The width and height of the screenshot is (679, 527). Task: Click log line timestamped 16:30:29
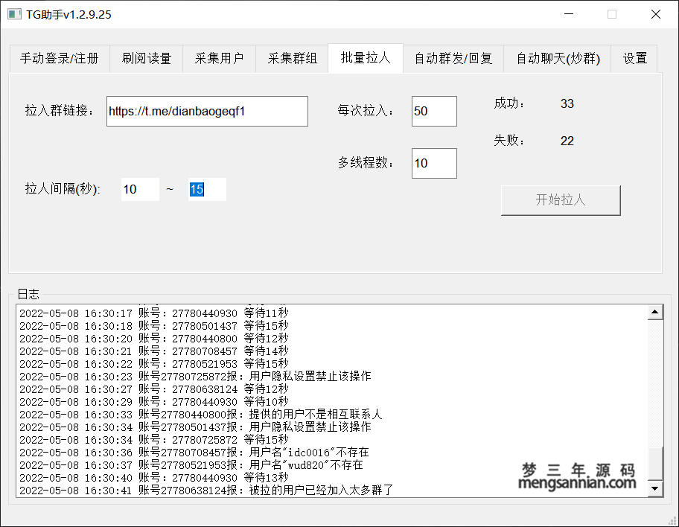pos(153,402)
